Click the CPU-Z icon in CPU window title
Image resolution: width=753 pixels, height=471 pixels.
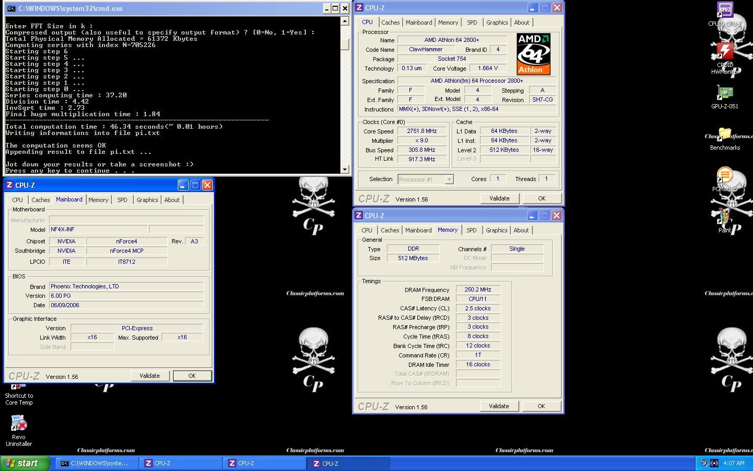click(359, 8)
